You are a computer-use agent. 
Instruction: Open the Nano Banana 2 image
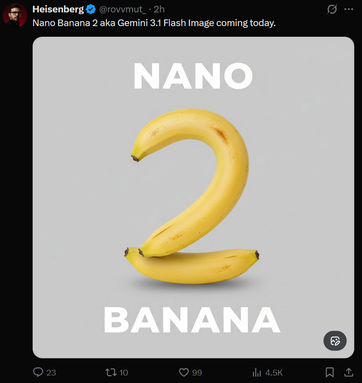point(193,197)
